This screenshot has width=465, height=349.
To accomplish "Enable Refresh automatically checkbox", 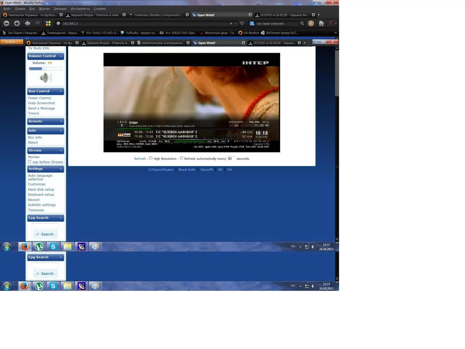I will click(181, 158).
